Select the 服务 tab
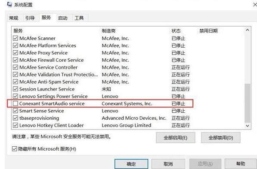Screen dimensions: 257x169 (x=46, y=17)
